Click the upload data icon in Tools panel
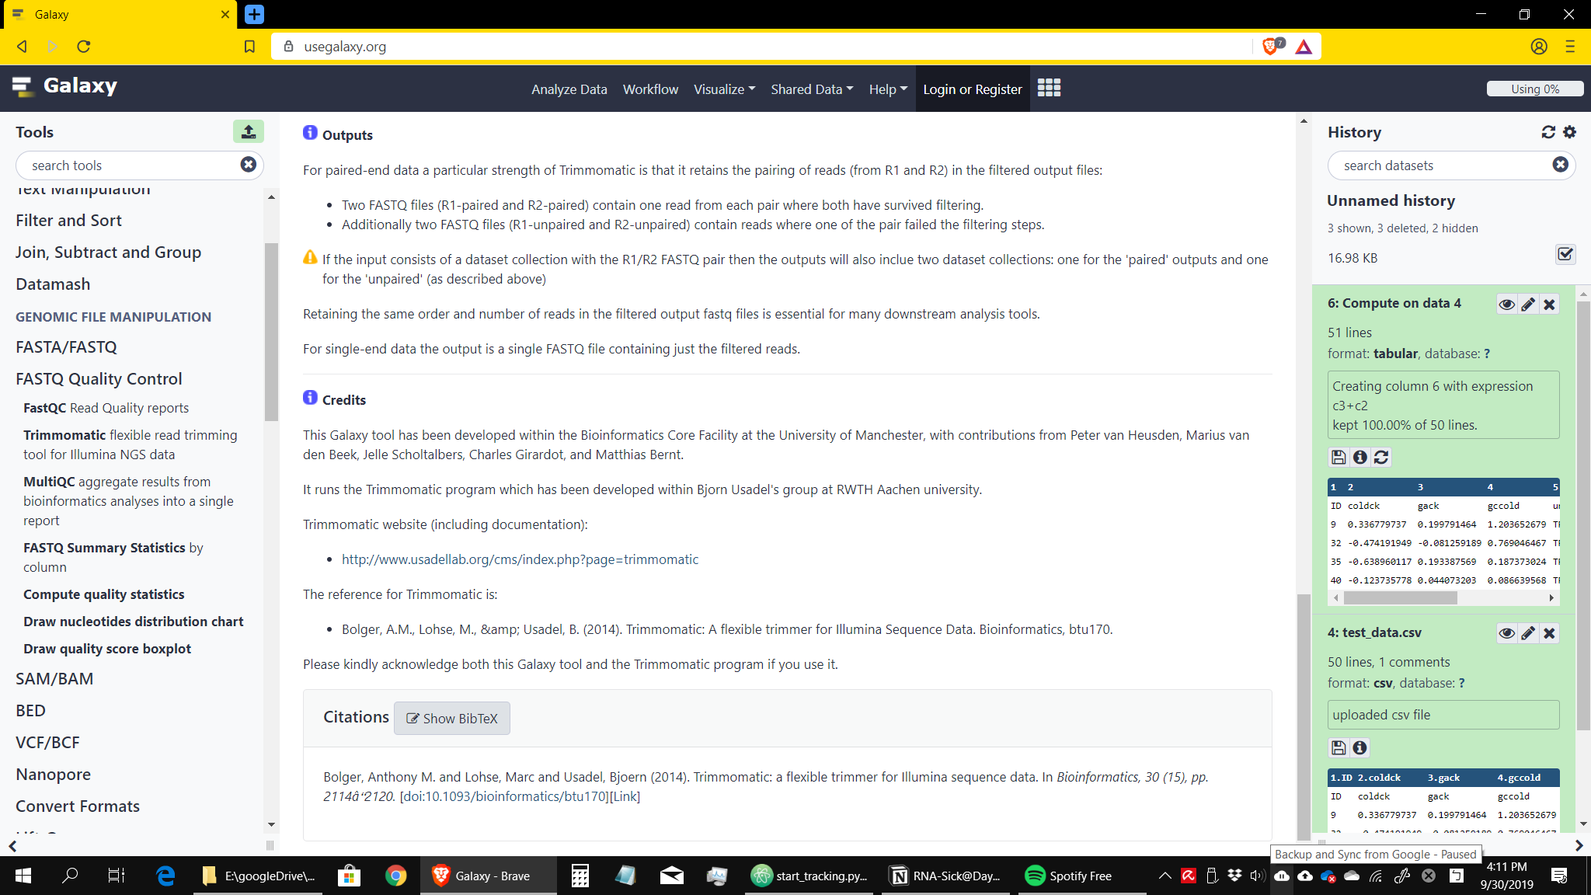1591x895 pixels. [248, 131]
